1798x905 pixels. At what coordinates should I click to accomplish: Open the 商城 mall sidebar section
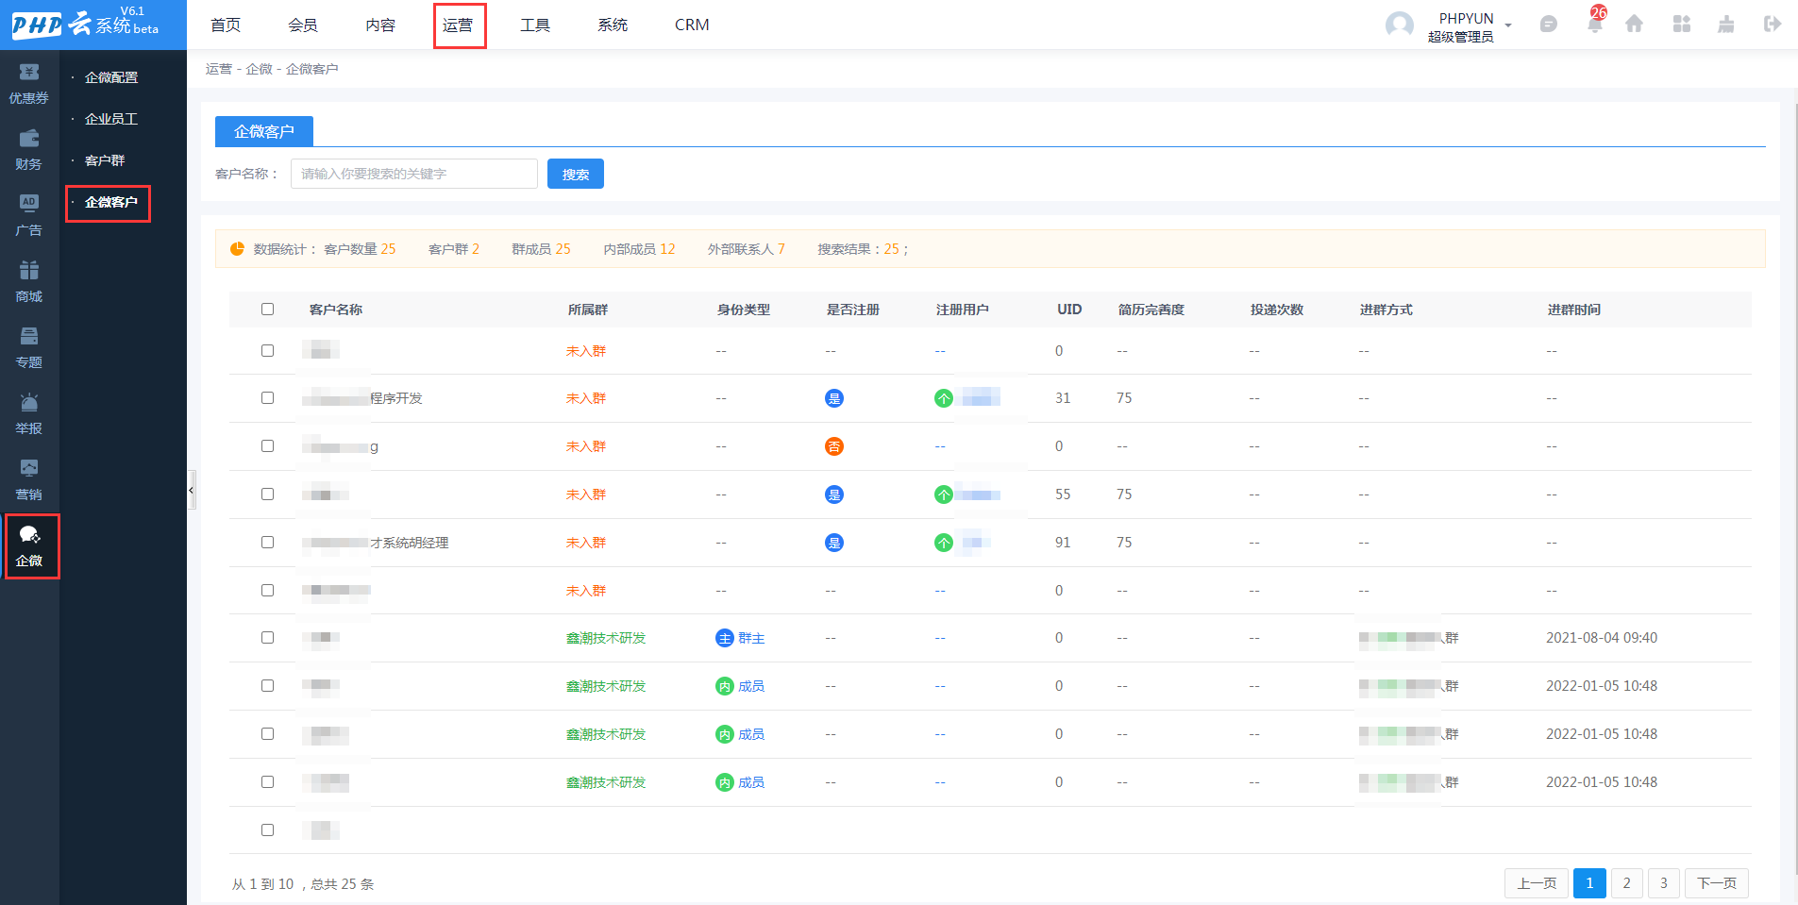click(29, 282)
